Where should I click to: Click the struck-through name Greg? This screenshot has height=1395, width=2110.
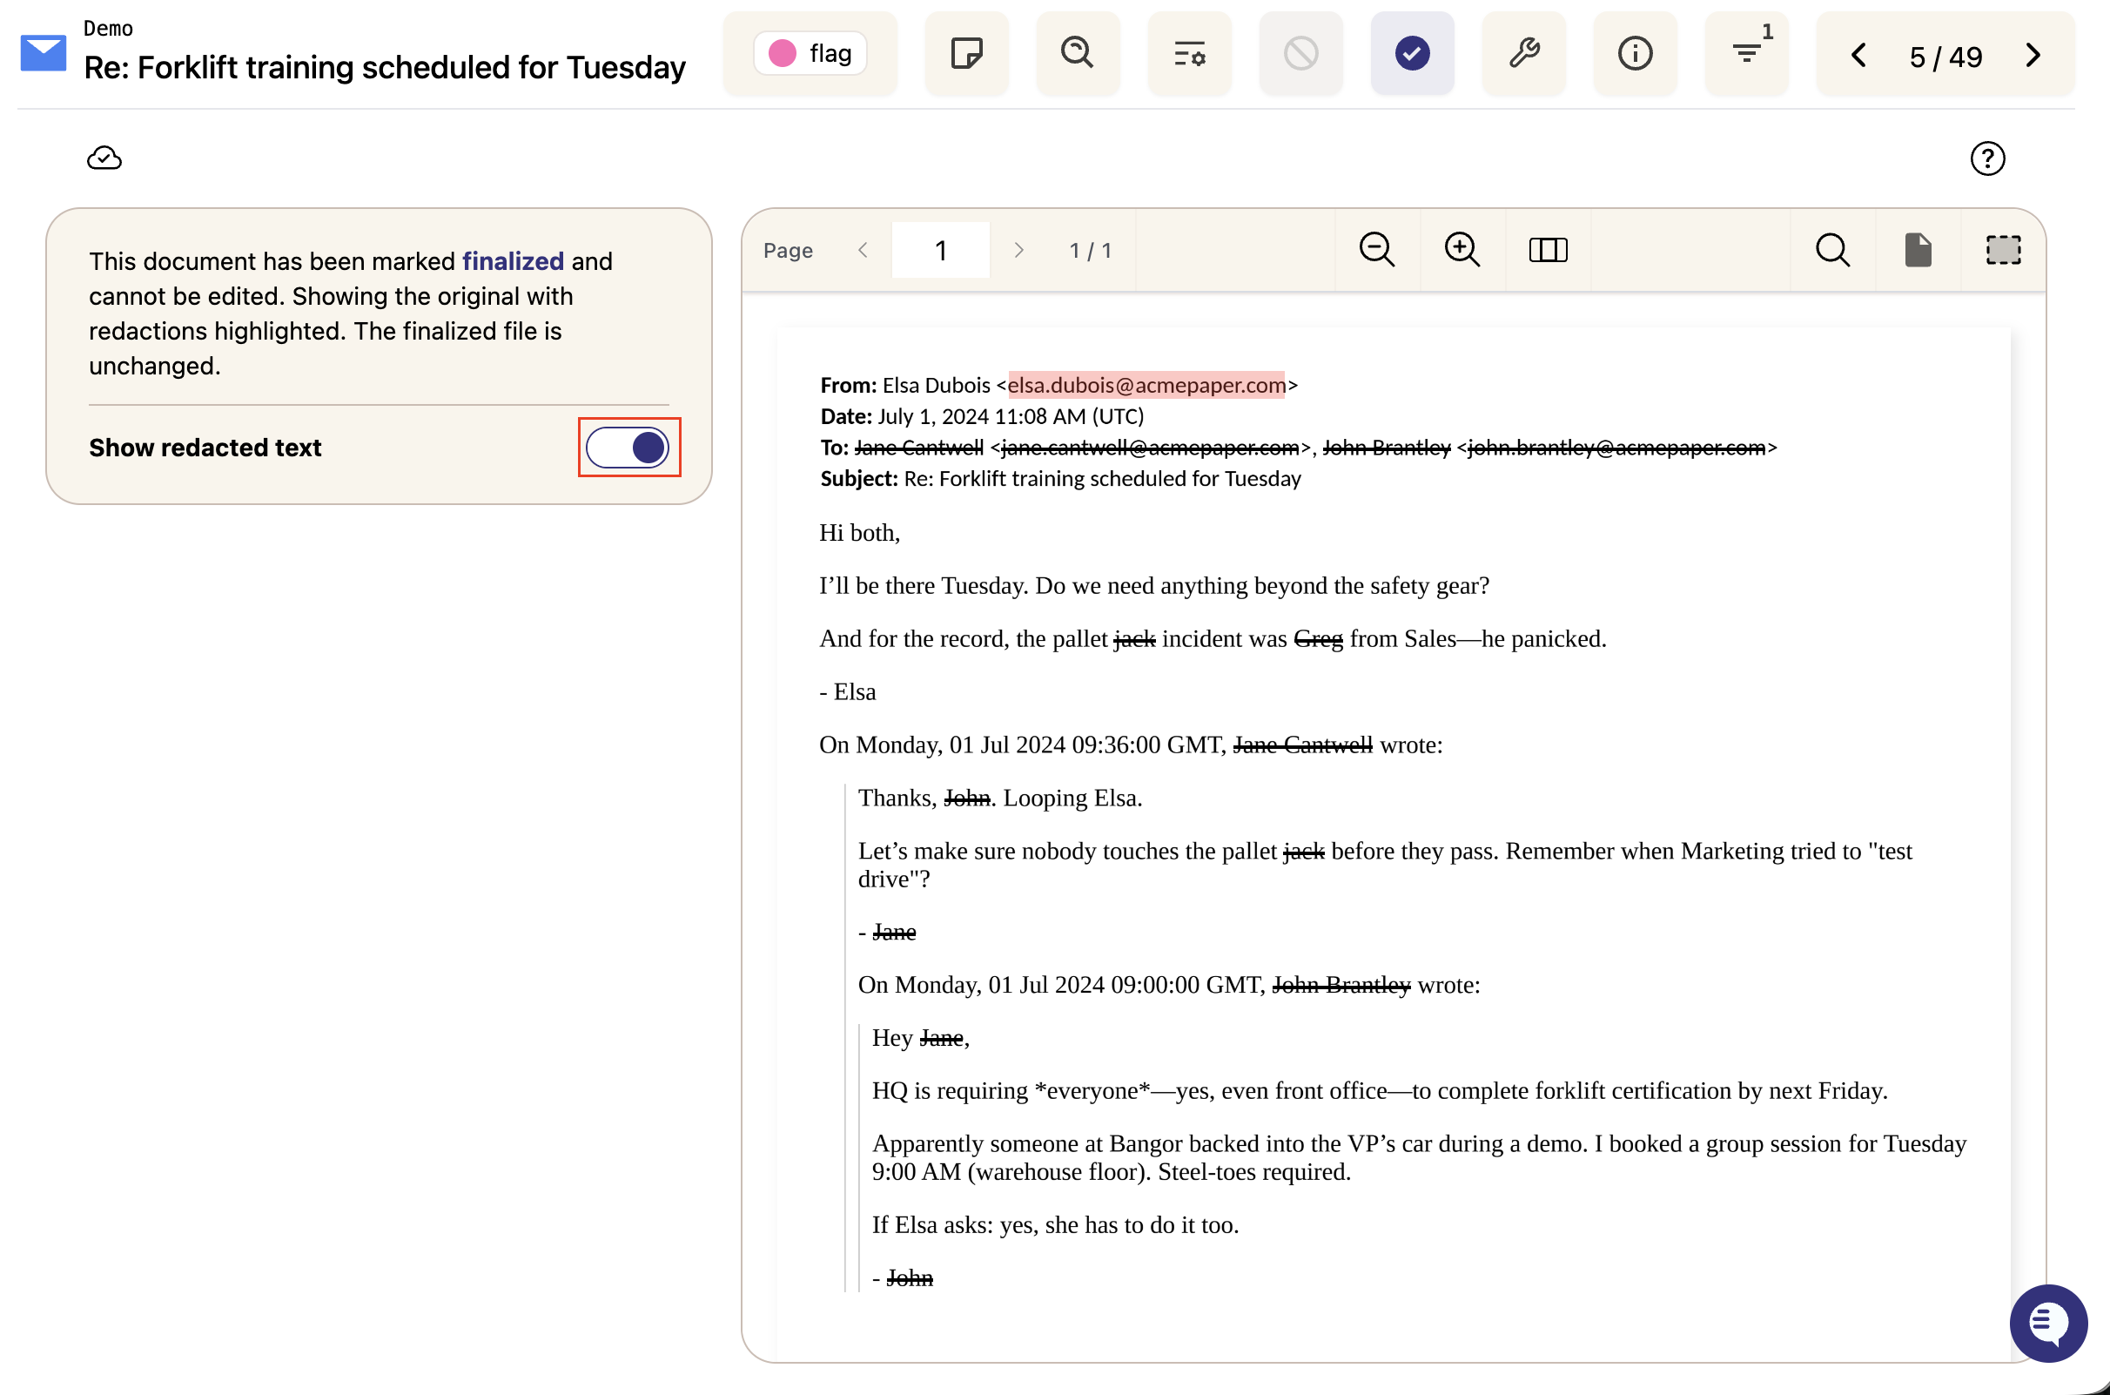point(1318,639)
